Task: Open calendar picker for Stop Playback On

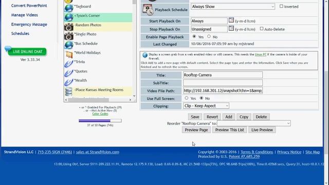Action: click(x=231, y=28)
